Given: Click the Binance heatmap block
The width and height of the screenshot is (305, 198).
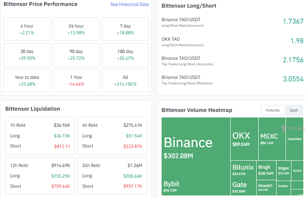Looking at the screenshot, I should point(196,148).
